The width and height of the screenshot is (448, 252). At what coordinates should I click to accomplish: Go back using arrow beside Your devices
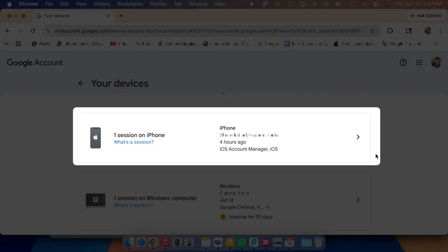[x=81, y=84]
